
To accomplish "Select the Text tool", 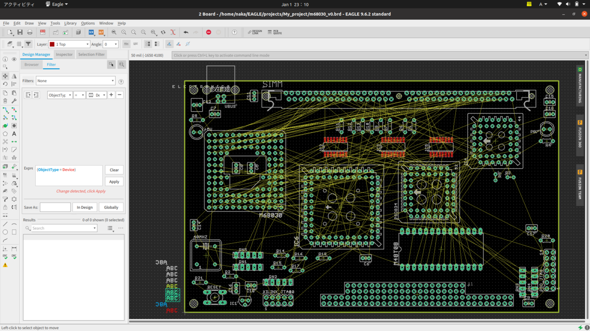I will (x=14, y=134).
